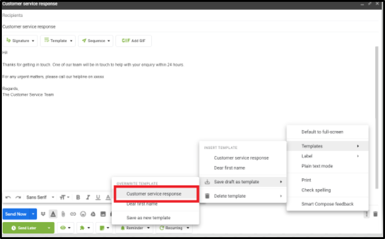Toggle underline text formatting
The height and width of the screenshot is (239, 385).
click(x=98, y=197)
